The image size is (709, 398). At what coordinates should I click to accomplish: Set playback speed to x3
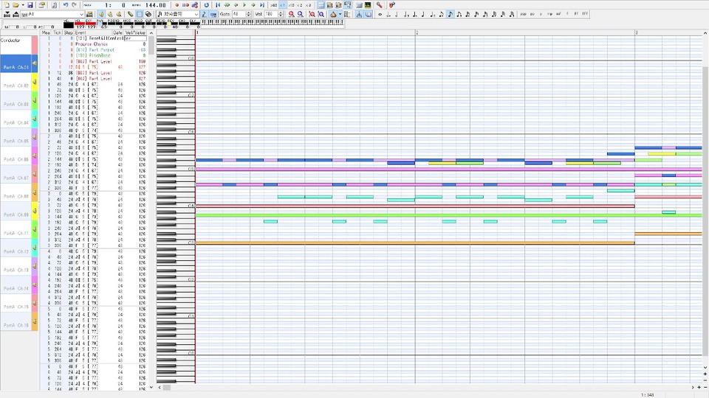(x=308, y=5)
